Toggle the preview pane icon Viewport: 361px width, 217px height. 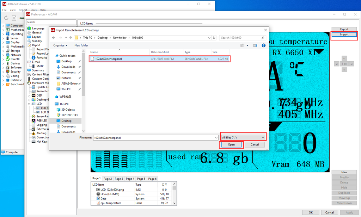[255, 45]
